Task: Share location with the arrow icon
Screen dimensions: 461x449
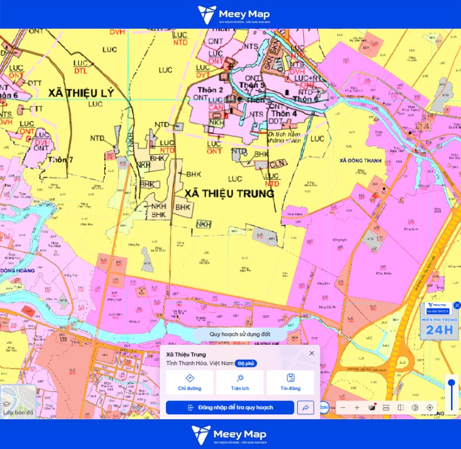Action: coord(305,408)
